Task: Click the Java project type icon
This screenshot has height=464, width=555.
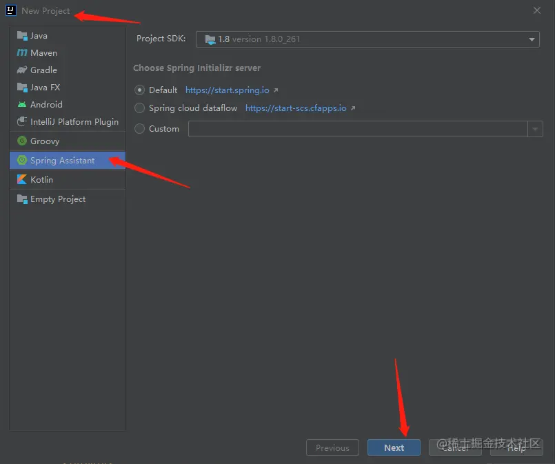Action: [x=22, y=36]
